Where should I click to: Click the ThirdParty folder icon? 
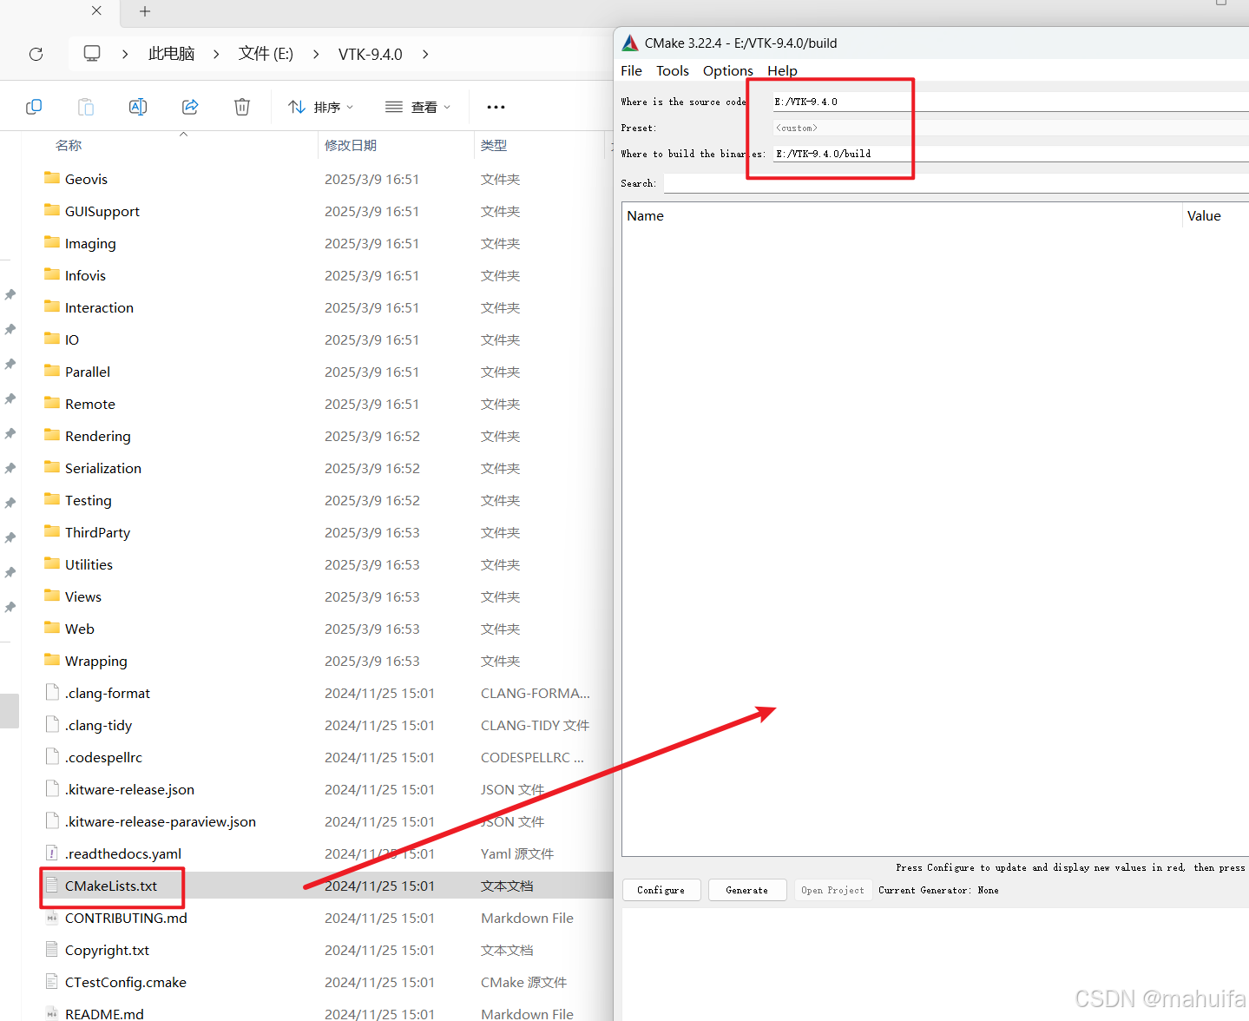pyautogui.click(x=52, y=531)
